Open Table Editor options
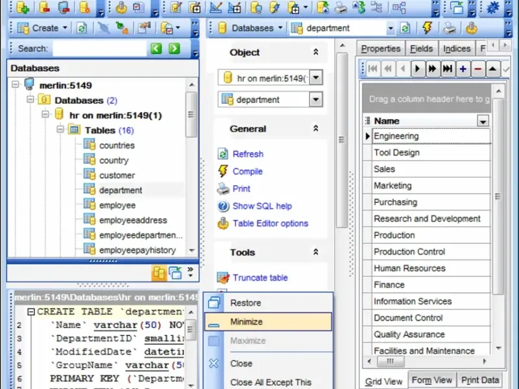Screen dimensions: 519x389 pos(270,223)
